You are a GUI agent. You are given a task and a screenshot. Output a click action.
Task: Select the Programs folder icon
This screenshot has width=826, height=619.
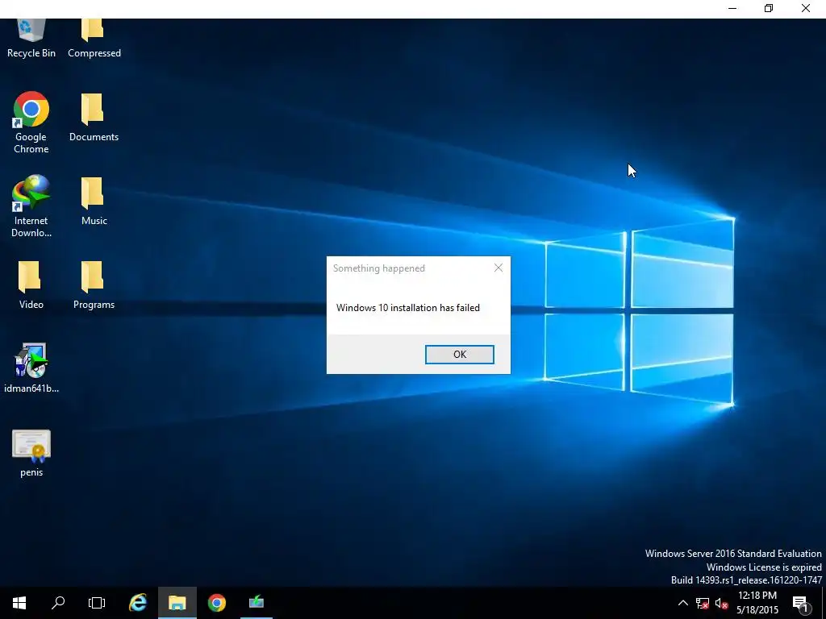[94, 285]
